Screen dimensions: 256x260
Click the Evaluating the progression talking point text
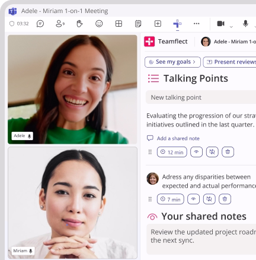(201, 120)
